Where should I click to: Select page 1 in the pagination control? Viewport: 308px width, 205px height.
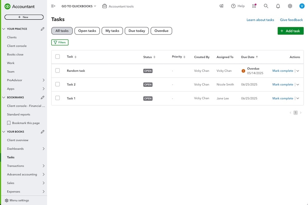point(295,113)
